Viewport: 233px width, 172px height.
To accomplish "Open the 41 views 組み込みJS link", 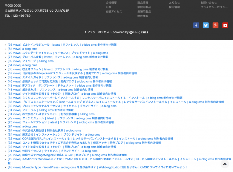I will pyautogui.click(x=50, y=90).
